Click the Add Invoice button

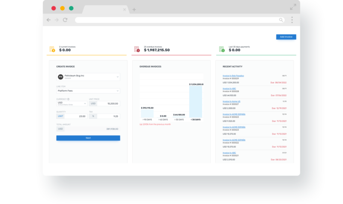[286, 37]
